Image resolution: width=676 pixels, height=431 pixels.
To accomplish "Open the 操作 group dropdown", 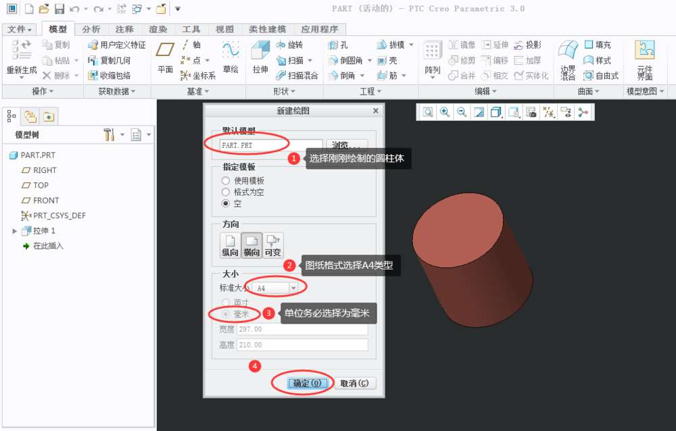I will (43, 91).
